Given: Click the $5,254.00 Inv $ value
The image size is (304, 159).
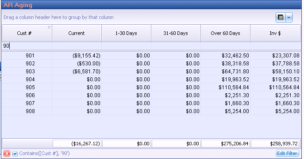Looking at the screenshot, I should [287, 111].
